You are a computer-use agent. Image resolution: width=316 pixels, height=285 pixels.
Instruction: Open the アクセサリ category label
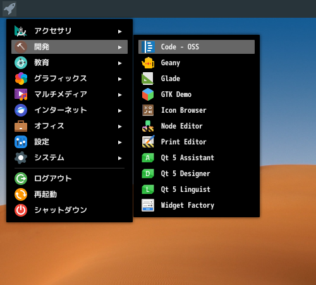coord(53,31)
